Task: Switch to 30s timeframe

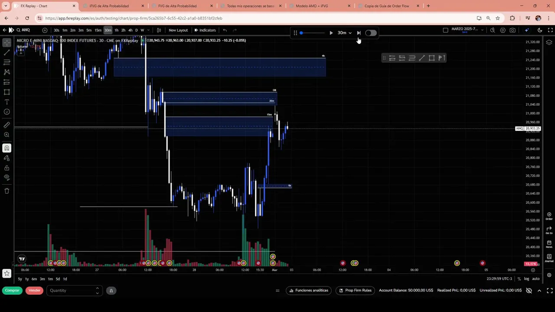Action: [x=56, y=30]
